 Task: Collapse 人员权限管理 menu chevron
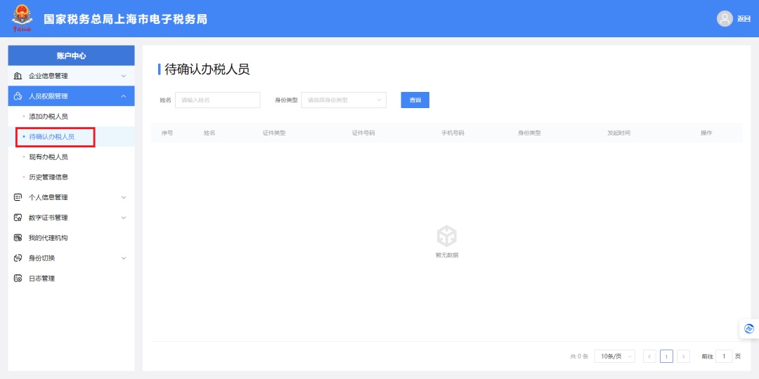coord(124,96)
